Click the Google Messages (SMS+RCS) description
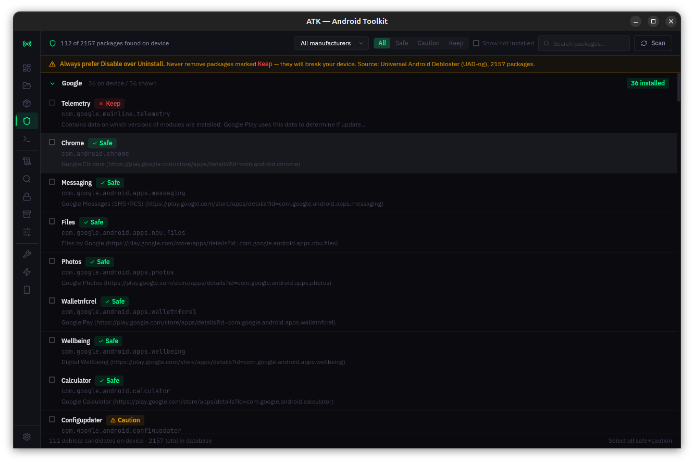This screenshot has height=463, width=694. tap(222, 204)
